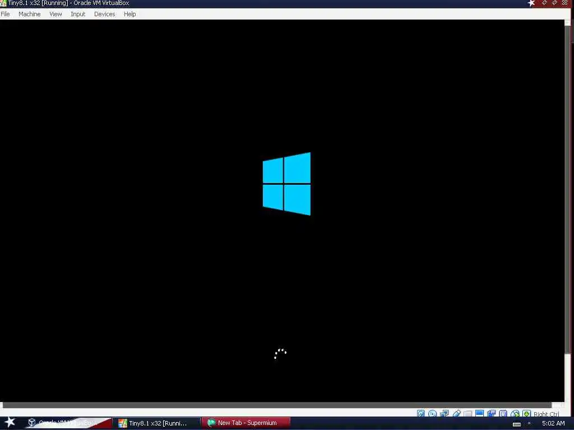This screenshot has height=430, width=574.
Task: Click the VirtualBox title bar icon
Action: click(x=3, y=3)
